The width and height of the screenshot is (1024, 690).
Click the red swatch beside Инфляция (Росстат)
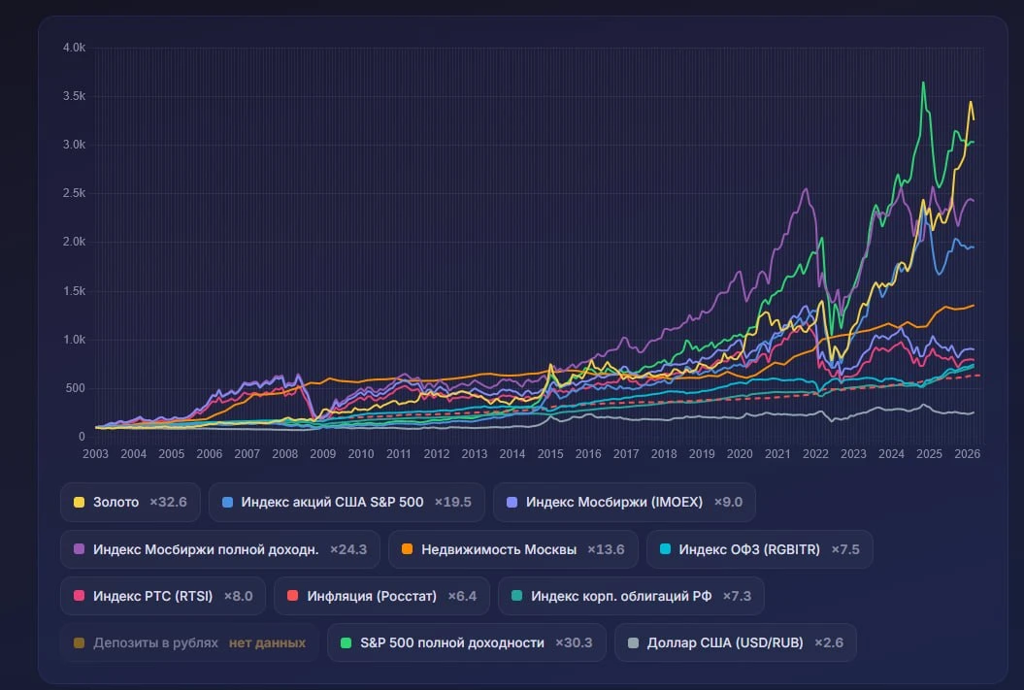click(x=292, y=595)
